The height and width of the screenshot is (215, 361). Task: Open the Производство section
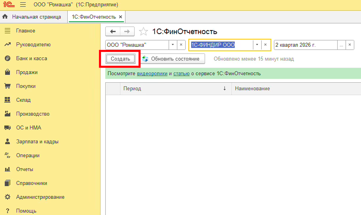[x=33, y=114]
